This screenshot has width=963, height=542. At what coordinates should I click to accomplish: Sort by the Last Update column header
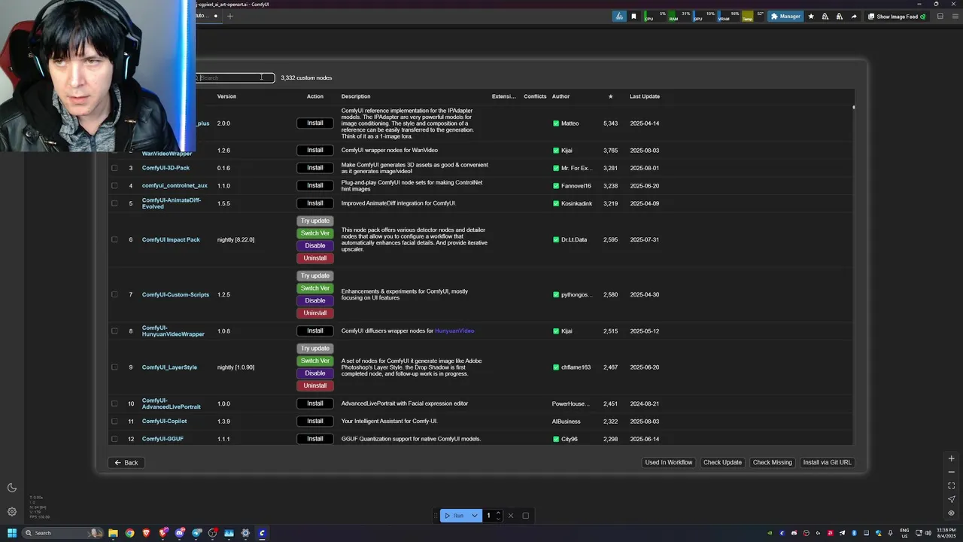coord(645,96)
